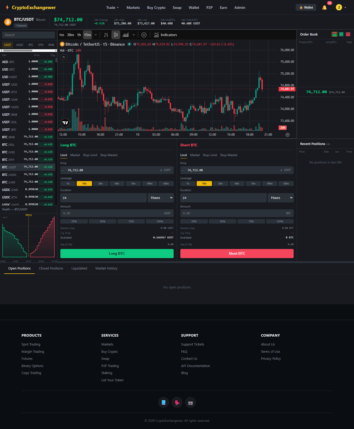Switch to Closed Positions tab

51,268
